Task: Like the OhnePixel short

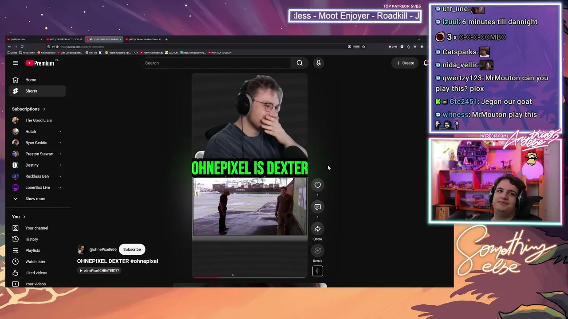Action: [318, 185]
